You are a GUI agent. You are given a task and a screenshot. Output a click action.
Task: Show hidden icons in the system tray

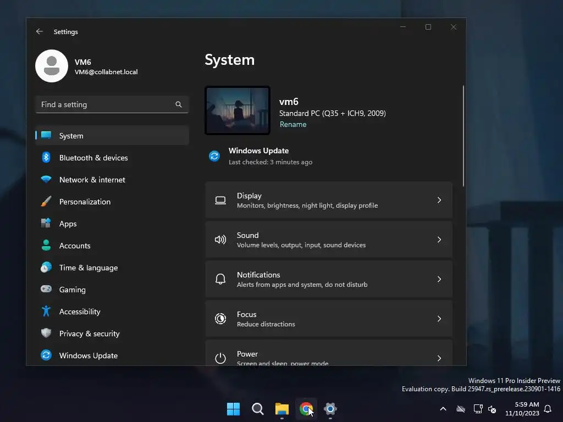coord(443,409)
